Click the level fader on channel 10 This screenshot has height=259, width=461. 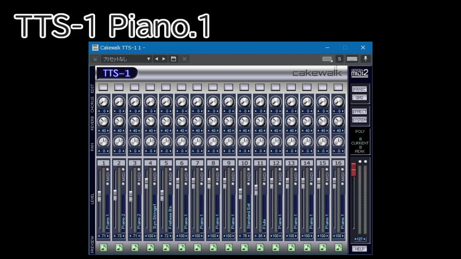tap(241, 194)
